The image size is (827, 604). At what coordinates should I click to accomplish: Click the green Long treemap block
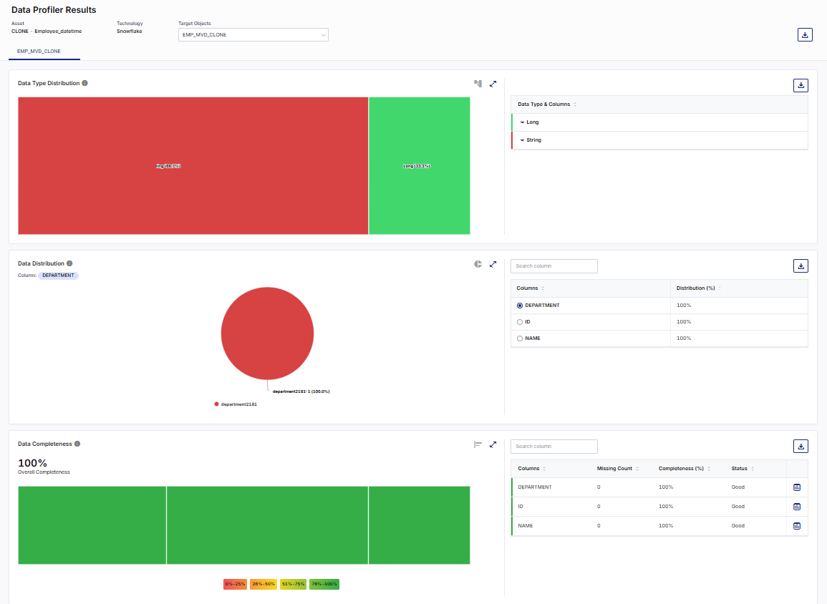pyautogui.click(x=420, y=165)
